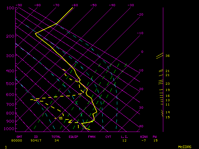Select the TOTAL index value 34
The width and height of the screenshot is (199, 149).
[x=57, y=141]
